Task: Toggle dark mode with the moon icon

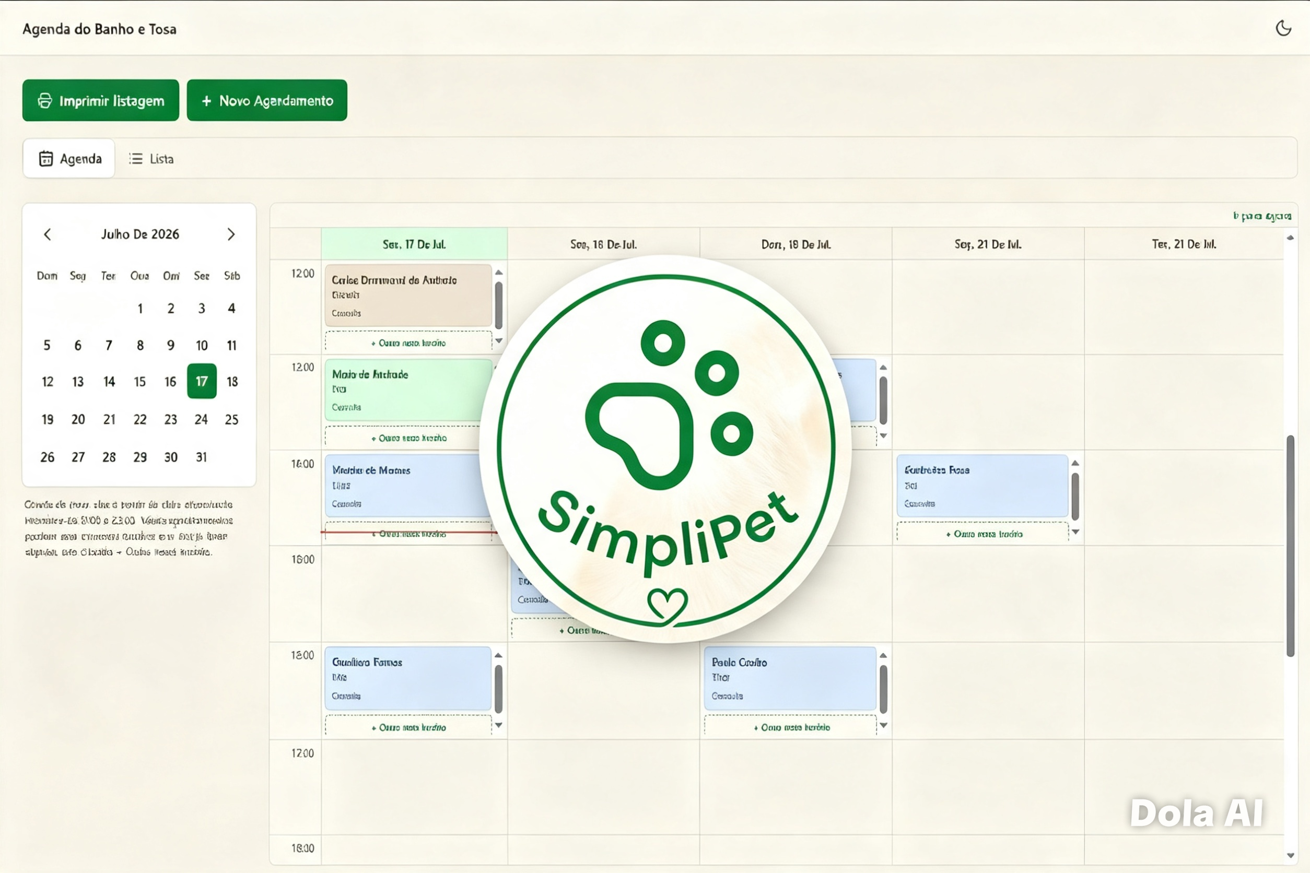Action: tap(1283, 28)
